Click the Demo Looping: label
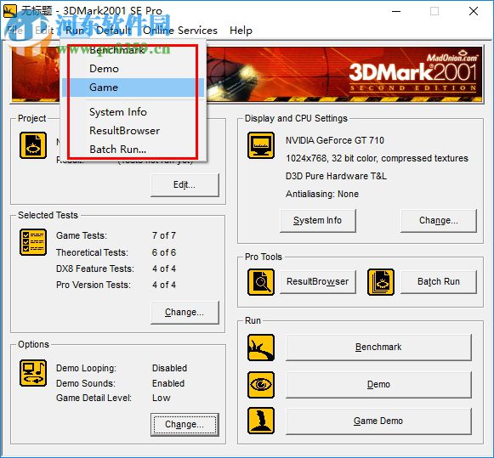 (x=86, y=368)
